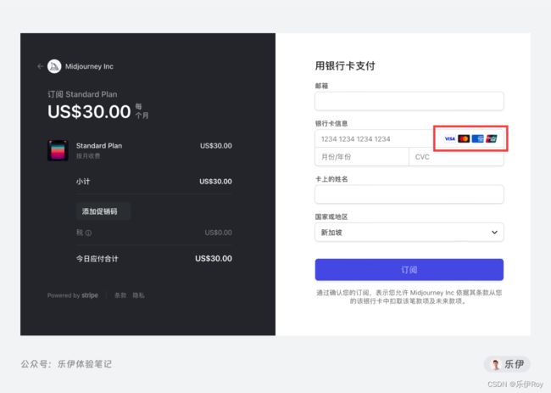Click the 添加促销码 promo code button

(103, 211)
